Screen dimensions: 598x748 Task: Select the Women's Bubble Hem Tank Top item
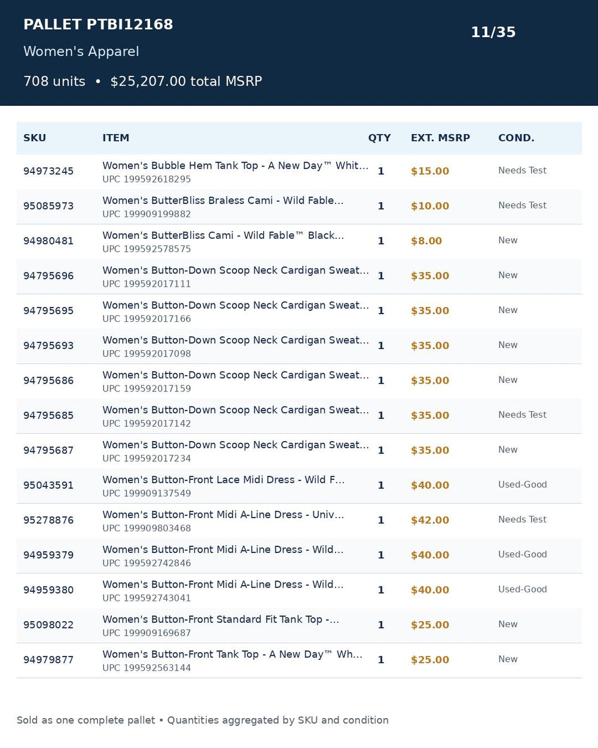236,166
